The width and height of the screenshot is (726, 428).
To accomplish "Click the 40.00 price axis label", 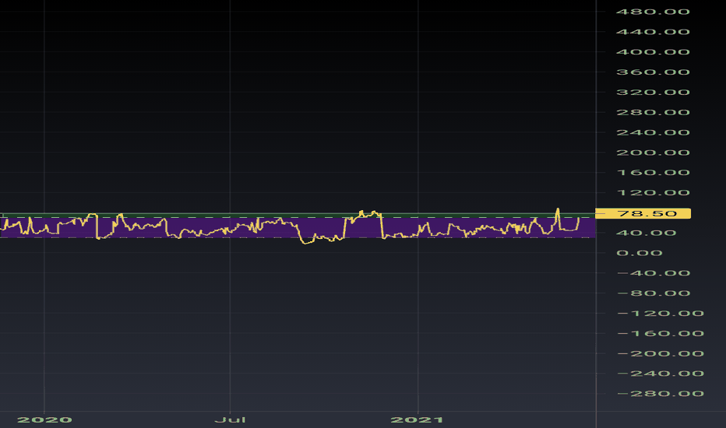I will coord(647,233).
